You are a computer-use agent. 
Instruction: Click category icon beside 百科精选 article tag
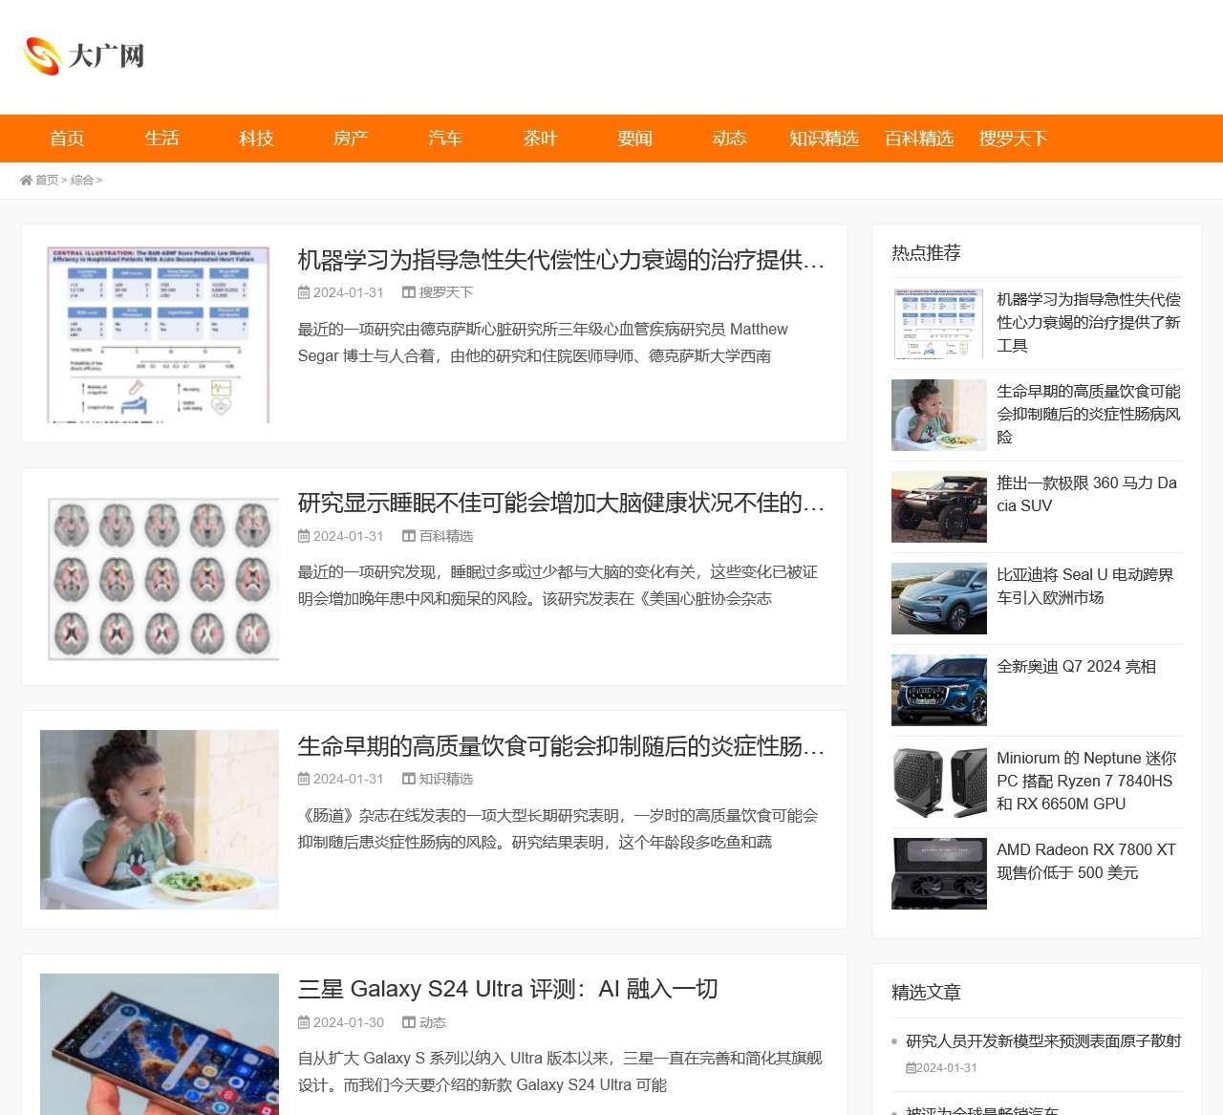click(x=408, y=536)
